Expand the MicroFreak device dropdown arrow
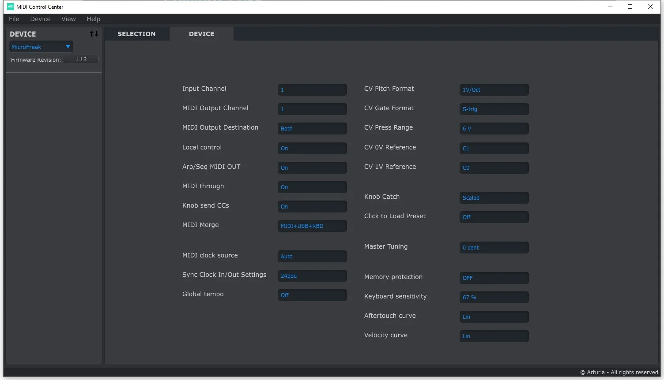Screen dimensions: 664x380 [68, 47]
